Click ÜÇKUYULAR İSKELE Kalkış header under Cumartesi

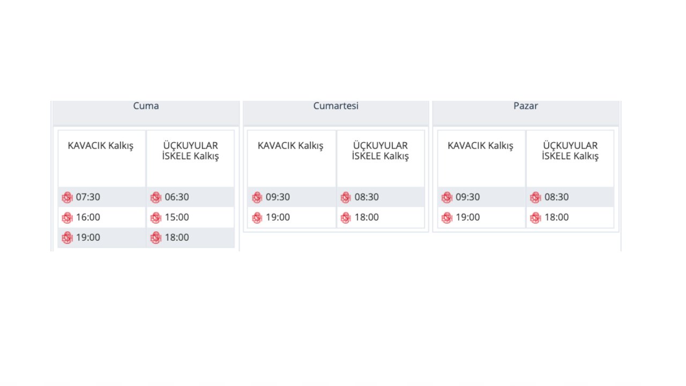[x=381, y=151]
